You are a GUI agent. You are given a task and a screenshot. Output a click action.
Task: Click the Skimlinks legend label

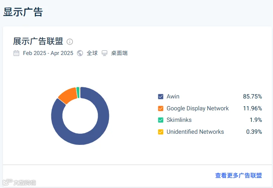point(179,120)
